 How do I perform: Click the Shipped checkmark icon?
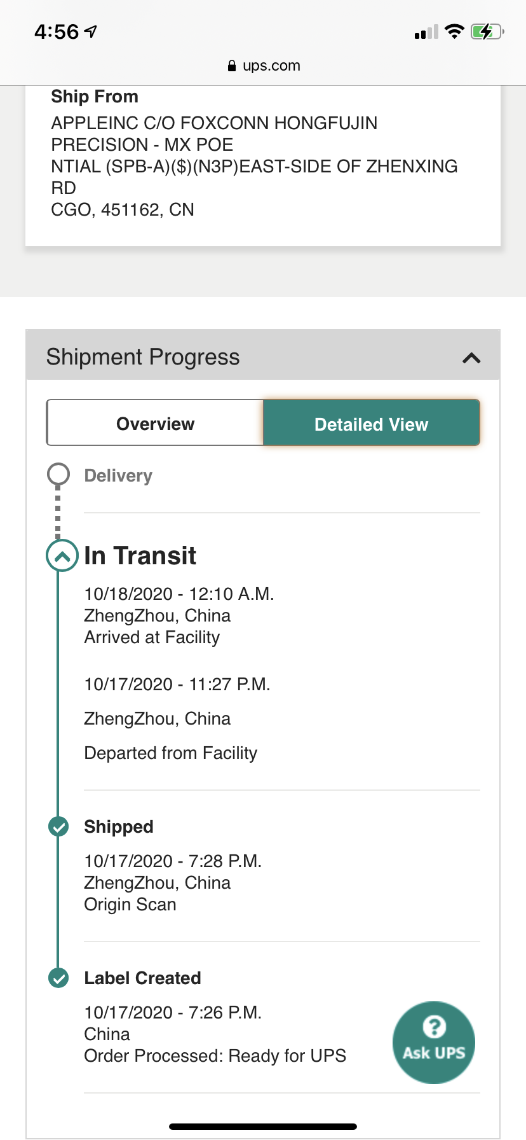58,827
